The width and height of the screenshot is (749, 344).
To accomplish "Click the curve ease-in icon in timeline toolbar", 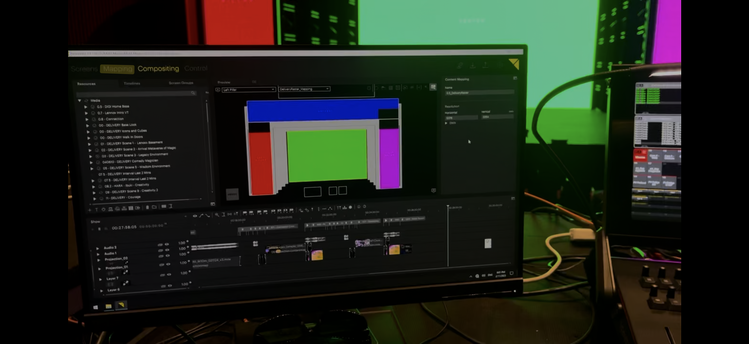I will click(201, 215).
